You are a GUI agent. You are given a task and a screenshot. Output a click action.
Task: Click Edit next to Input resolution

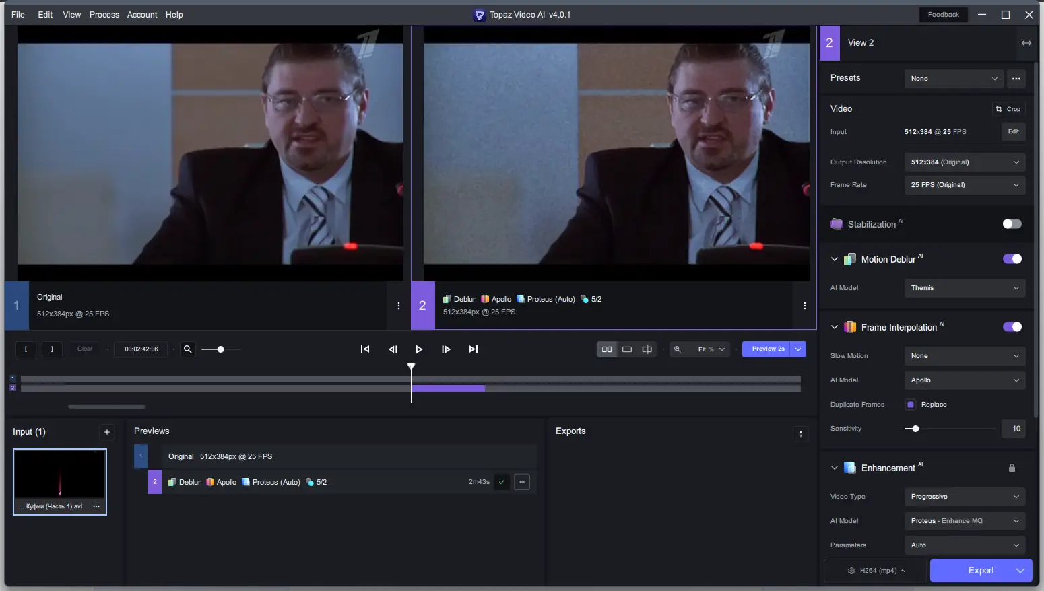1014,131
